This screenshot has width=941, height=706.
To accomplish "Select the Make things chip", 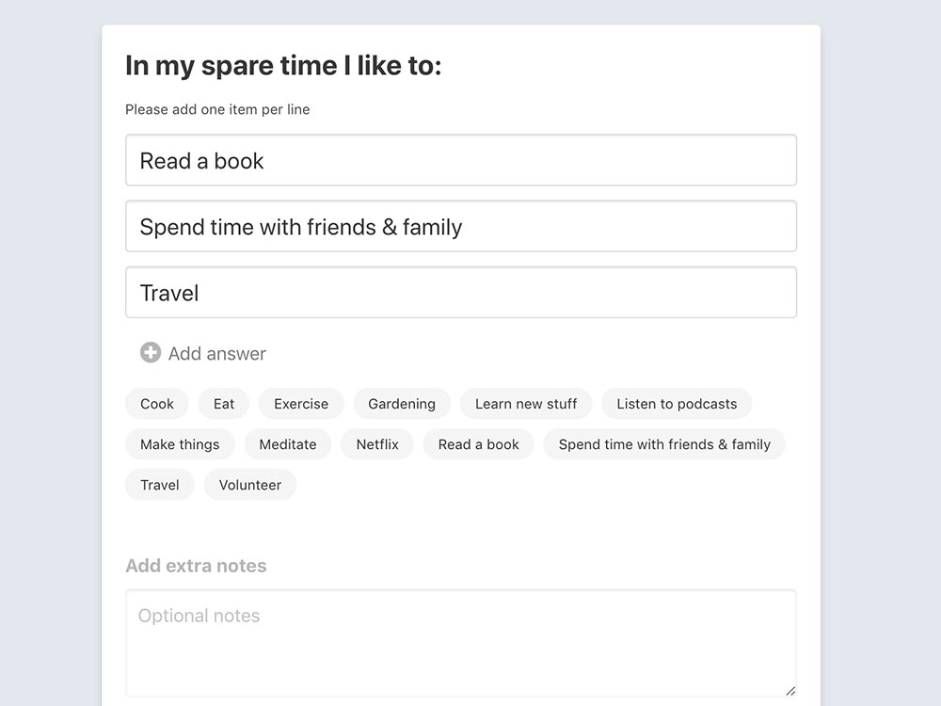I will 180,444.
